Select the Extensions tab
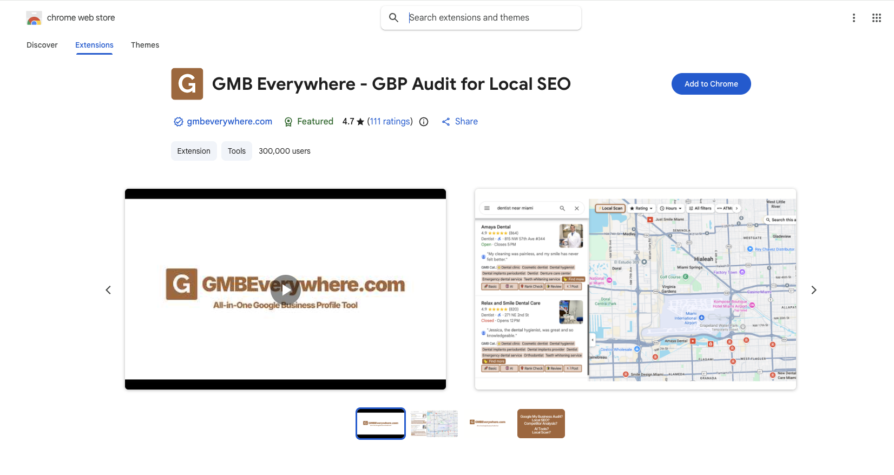Image resolution: width=894 pixels, height=475 pixels. [94, 45]
